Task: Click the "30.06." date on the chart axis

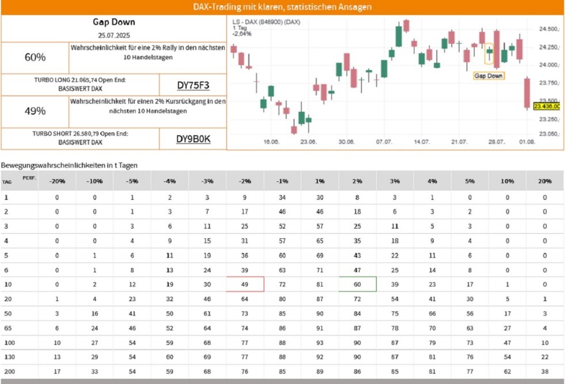Action: coord(346,142)
